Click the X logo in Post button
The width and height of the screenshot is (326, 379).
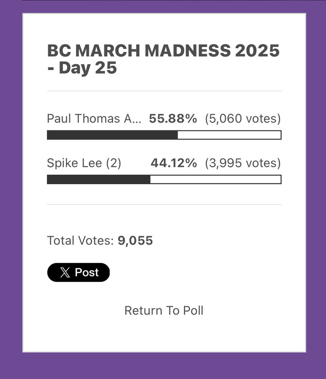pos(65,273)
